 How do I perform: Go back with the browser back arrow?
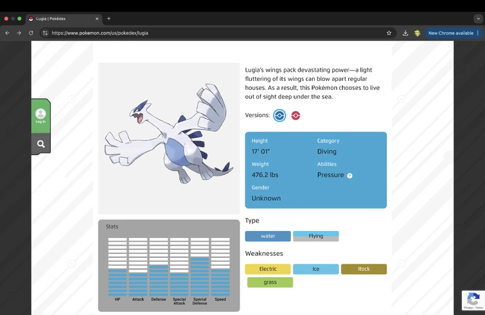click(8, 33)
